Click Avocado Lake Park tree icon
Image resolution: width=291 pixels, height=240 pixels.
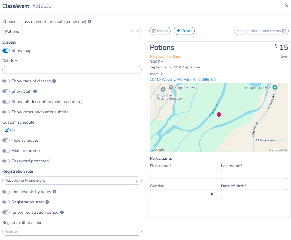coord(275,87)
